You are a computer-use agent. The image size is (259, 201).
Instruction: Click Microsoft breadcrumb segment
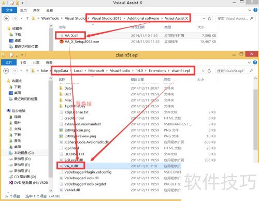pyautogui.click(x=96, y=70)
